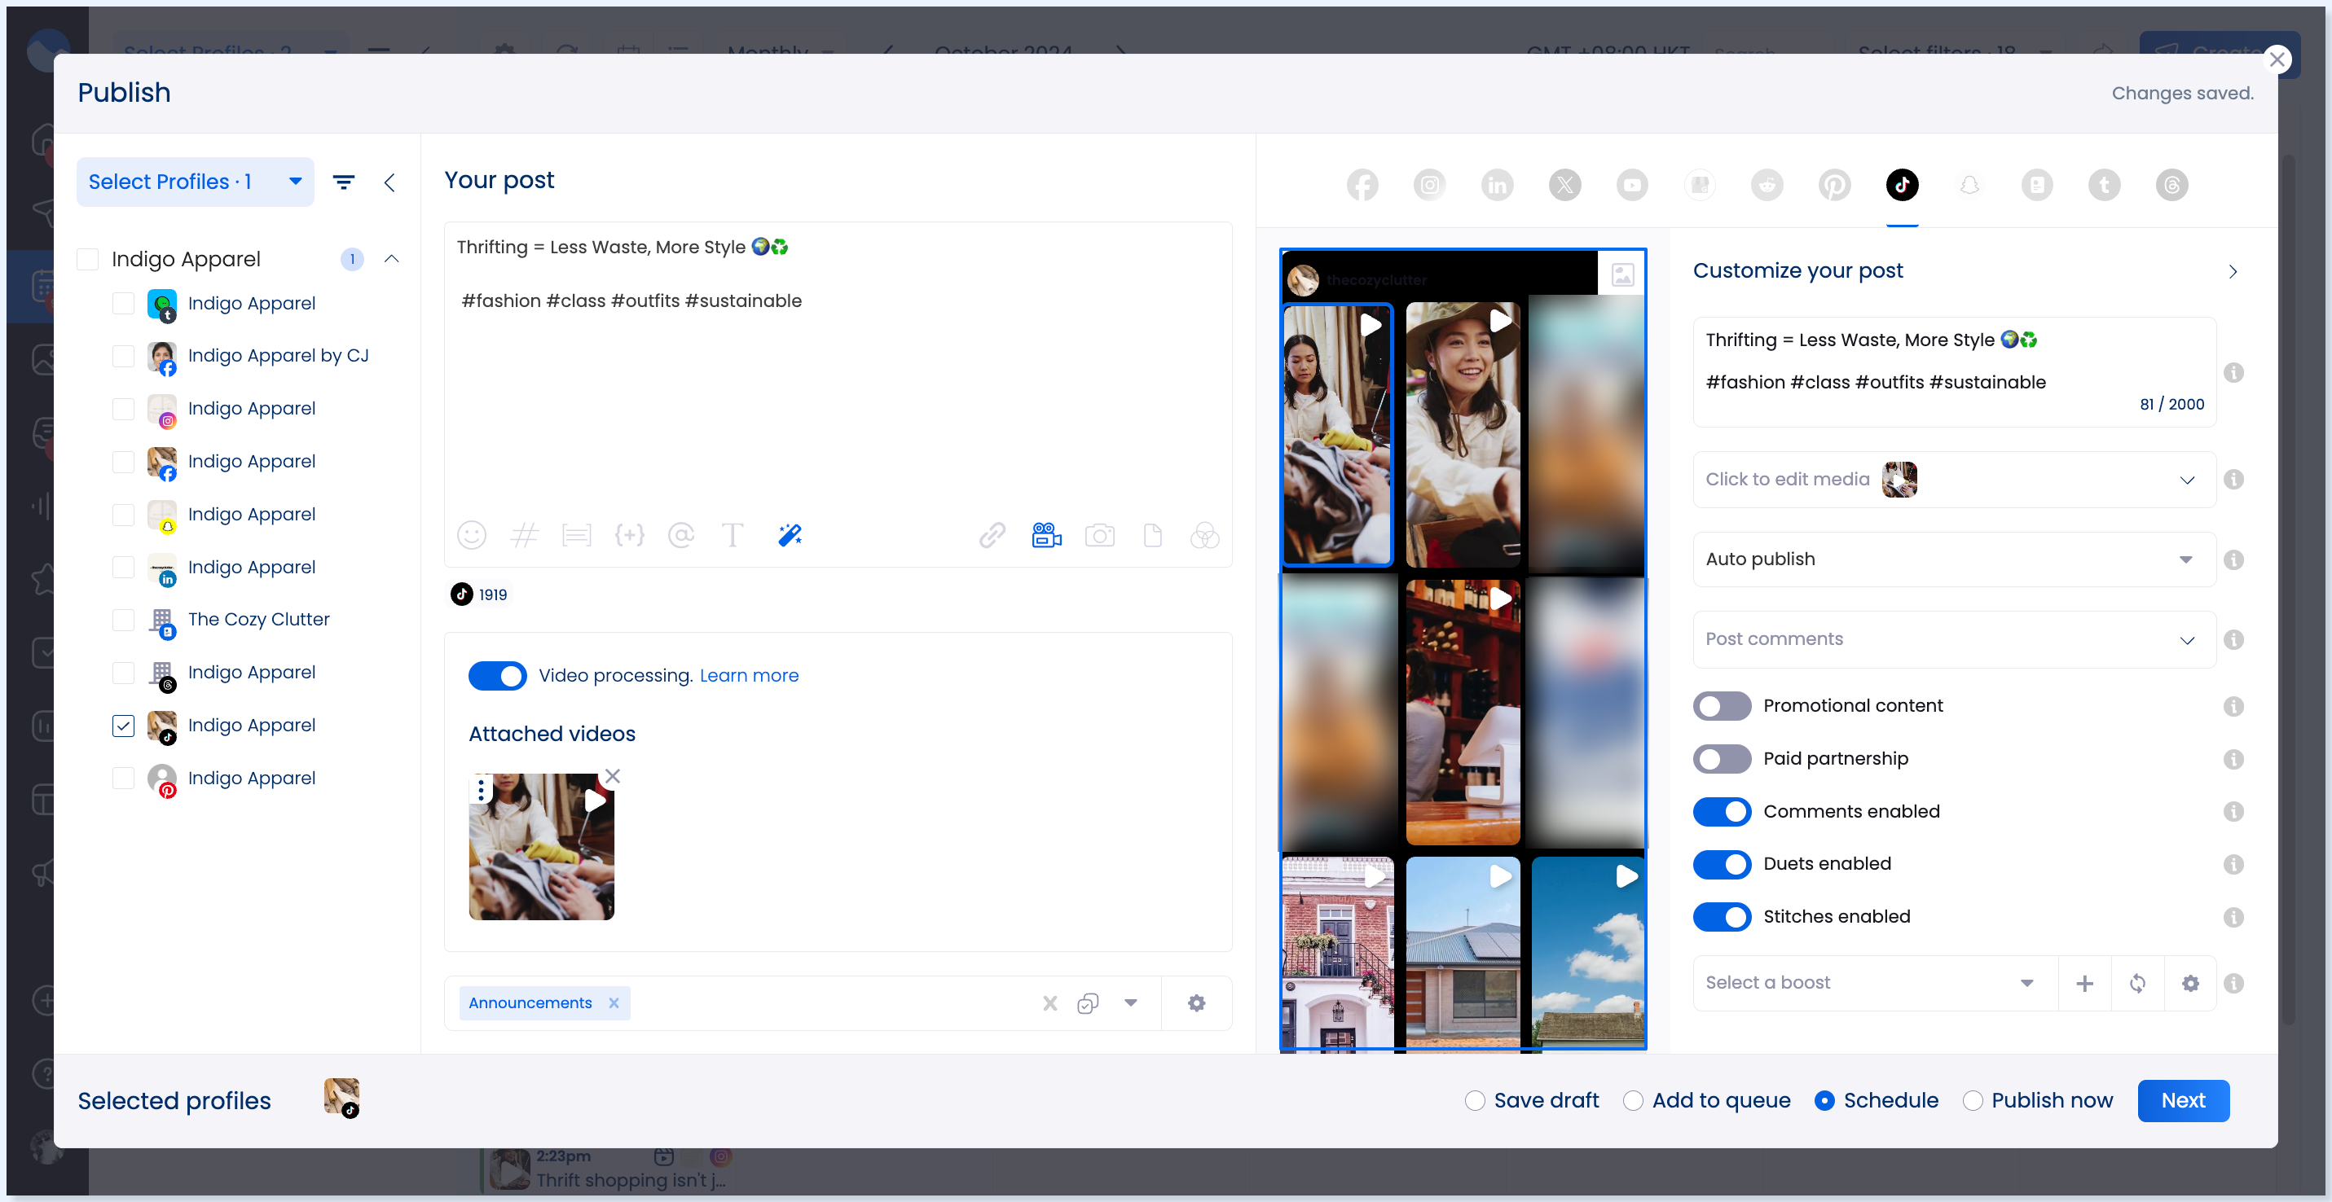
Task: Open boost settings gear icon
Action: [x=2191, y=983]
